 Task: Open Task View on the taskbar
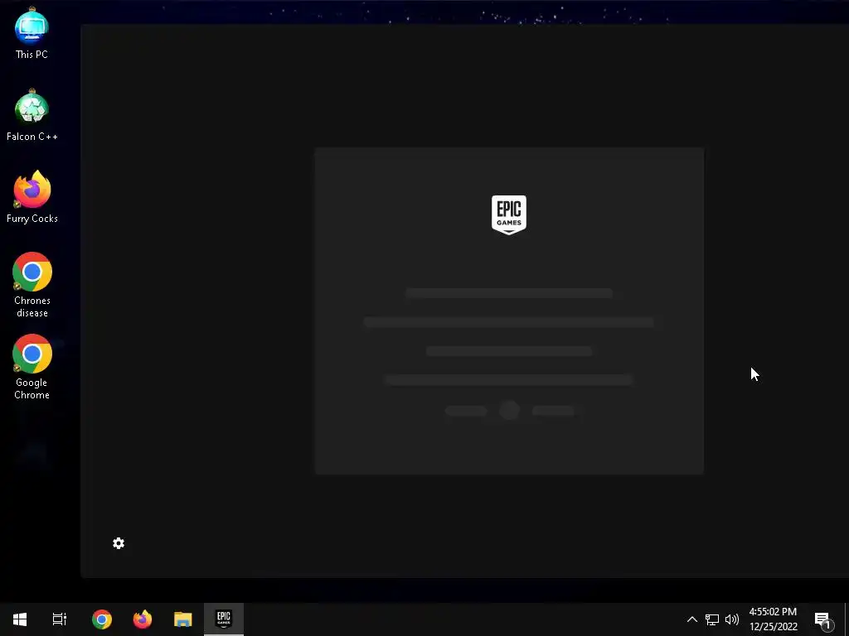[x=60, y=619]
